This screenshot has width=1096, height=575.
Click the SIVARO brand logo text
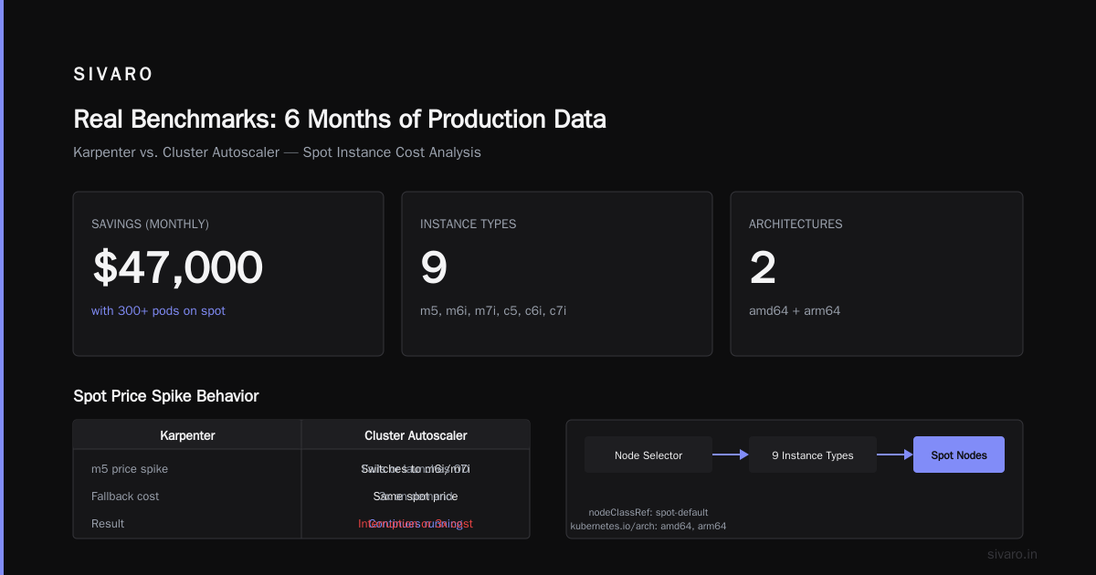pos(113,75)
